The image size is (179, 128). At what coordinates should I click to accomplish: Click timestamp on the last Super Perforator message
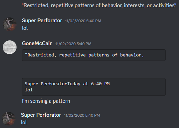tap(82, 115)
